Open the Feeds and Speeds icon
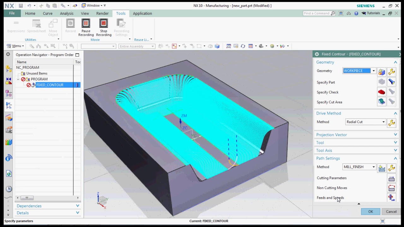The width and height of the screenshot is (404, 227). (391, 198)
